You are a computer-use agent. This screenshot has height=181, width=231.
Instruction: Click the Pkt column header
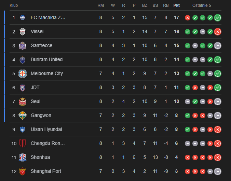[x=177, y=5]
